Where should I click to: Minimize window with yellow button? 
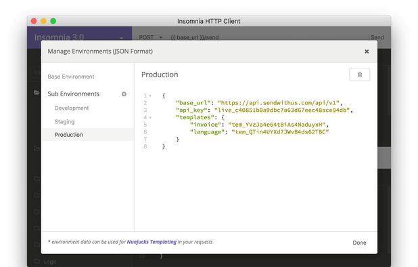click(x=43, y=21)
